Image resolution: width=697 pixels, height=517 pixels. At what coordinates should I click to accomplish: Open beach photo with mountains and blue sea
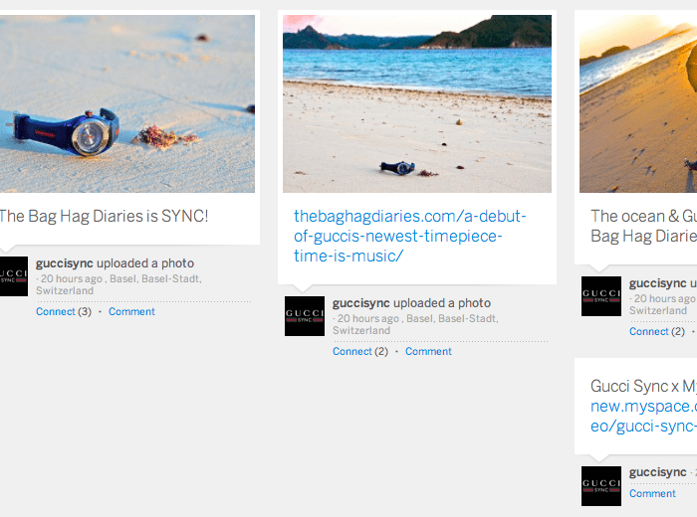[417, 103]
